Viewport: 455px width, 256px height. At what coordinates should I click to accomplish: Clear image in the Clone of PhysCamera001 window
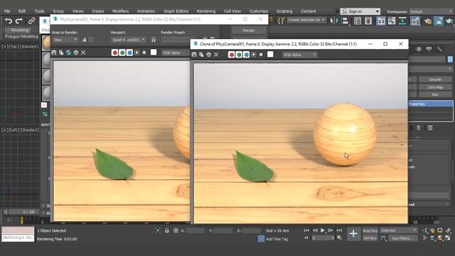coord(216,55)
